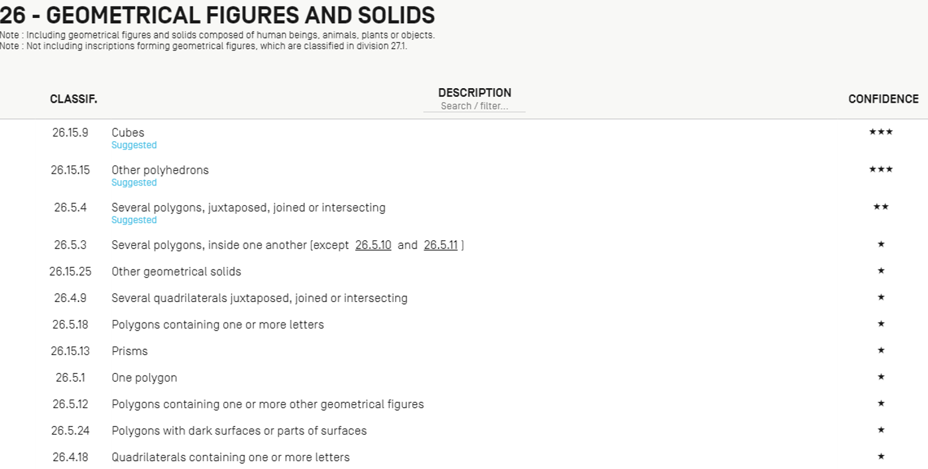
Task: Select the Cubes classification row
Action: [x=464, y=138]
